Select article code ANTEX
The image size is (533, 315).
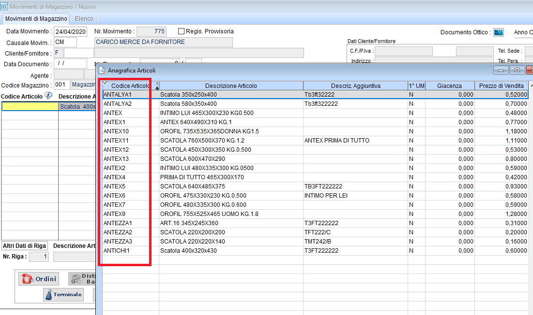(x=113, y=113)
